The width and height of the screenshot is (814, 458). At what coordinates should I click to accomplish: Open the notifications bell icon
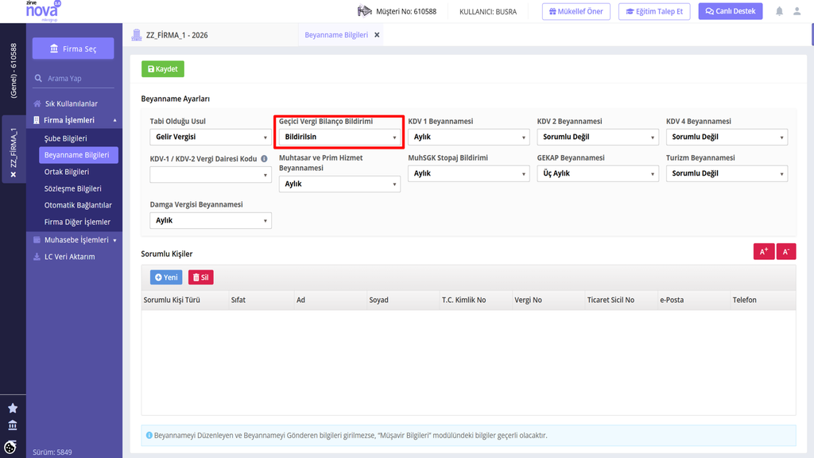pos(779,11)
